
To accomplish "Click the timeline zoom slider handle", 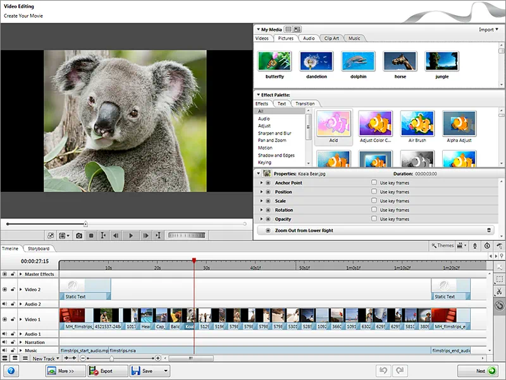I will [x=111, y=358].
